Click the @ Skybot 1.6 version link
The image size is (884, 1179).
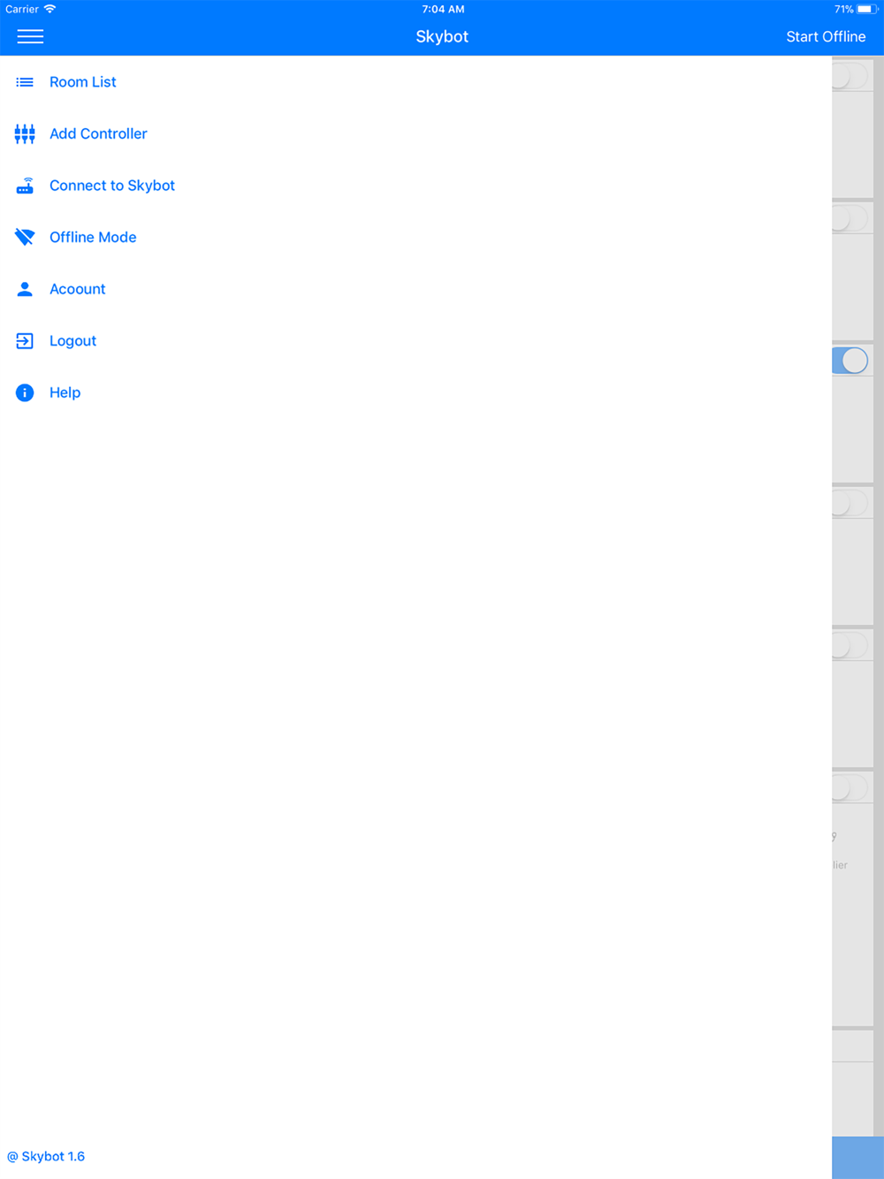click(46, 1156)
